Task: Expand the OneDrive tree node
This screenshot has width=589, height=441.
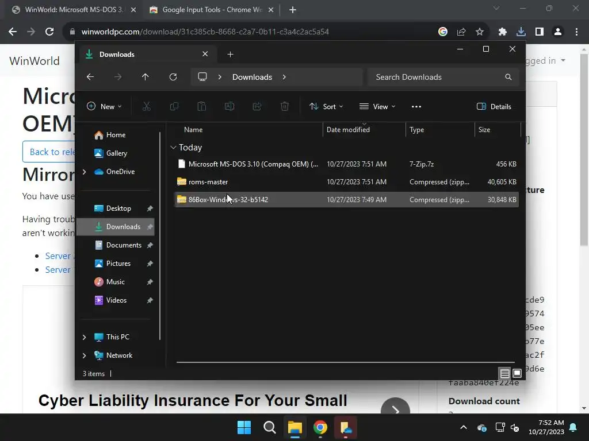Action: pyautogui.click(x=84, y=172)
